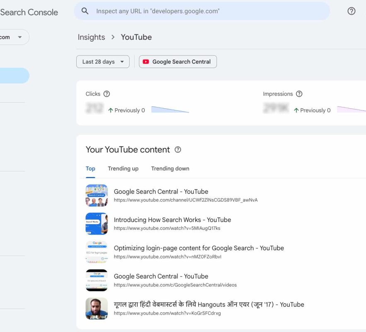Switch to the Trending up tab
Viewport: 366px width, 332px height.
[x=123, y=168]
